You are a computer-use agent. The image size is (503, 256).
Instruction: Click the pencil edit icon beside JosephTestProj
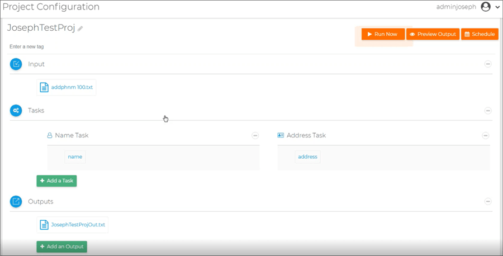click(x=80, y=29)
